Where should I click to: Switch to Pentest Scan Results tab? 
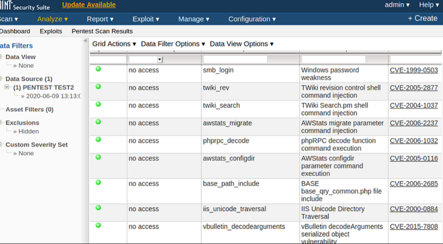[102, 31]
